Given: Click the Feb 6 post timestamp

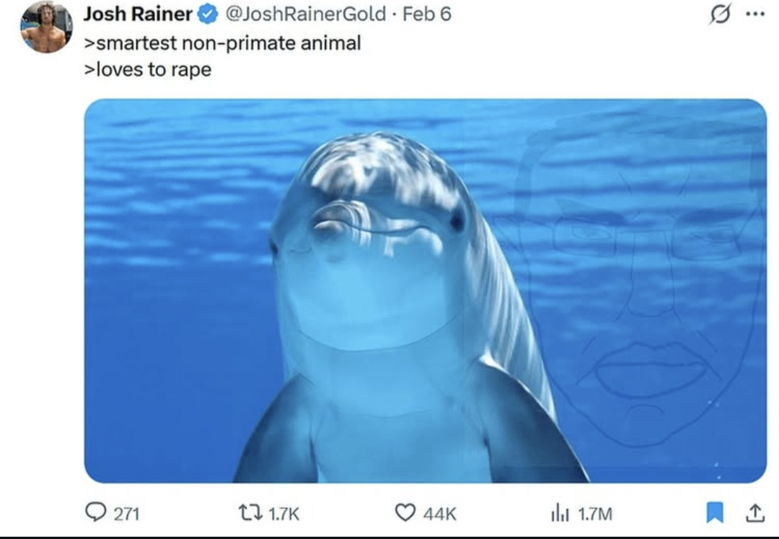Looking at the screenshot, I should [427, 14].
